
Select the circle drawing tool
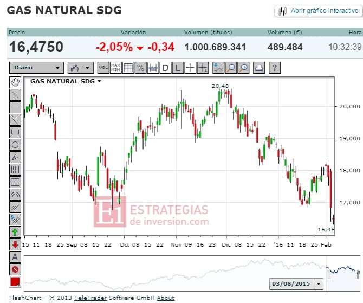15,145
